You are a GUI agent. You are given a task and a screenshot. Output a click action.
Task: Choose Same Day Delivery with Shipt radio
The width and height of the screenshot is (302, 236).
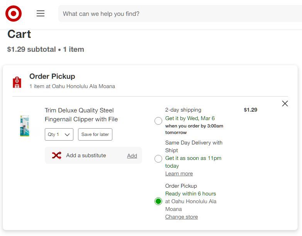click(158, 159)
